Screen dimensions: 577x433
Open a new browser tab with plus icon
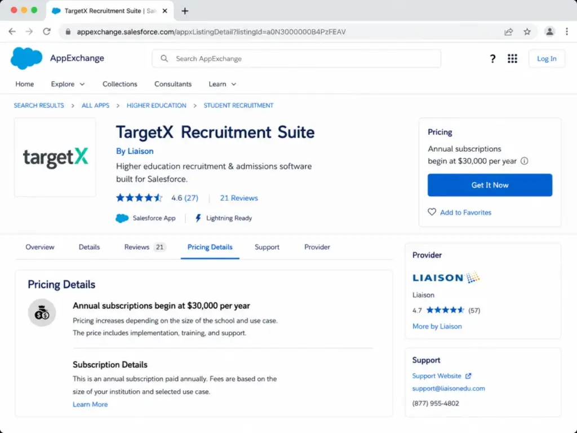[185, 11]
